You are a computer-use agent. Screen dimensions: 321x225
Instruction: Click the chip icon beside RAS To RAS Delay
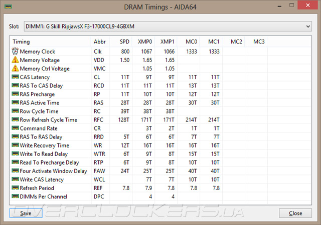point(15,136)
